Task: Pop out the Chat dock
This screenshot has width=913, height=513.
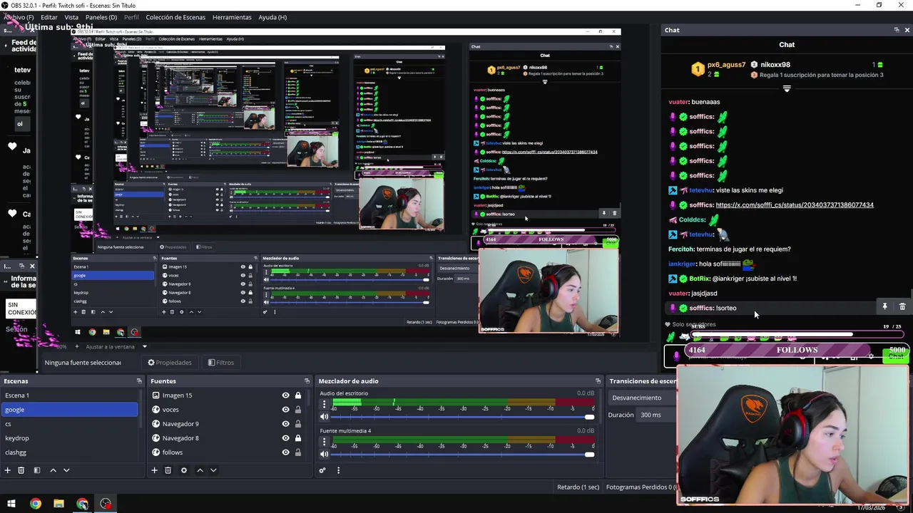Action: (897, 30)
